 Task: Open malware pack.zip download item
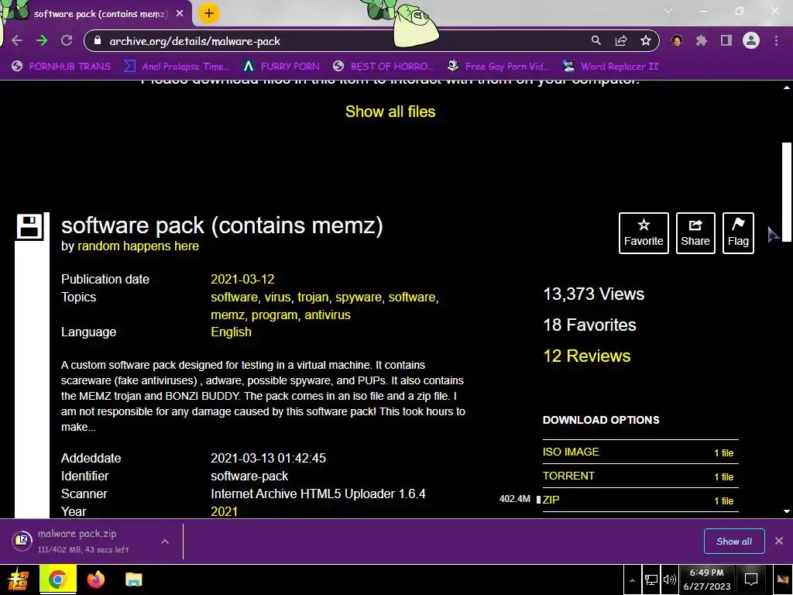(84, 541)
